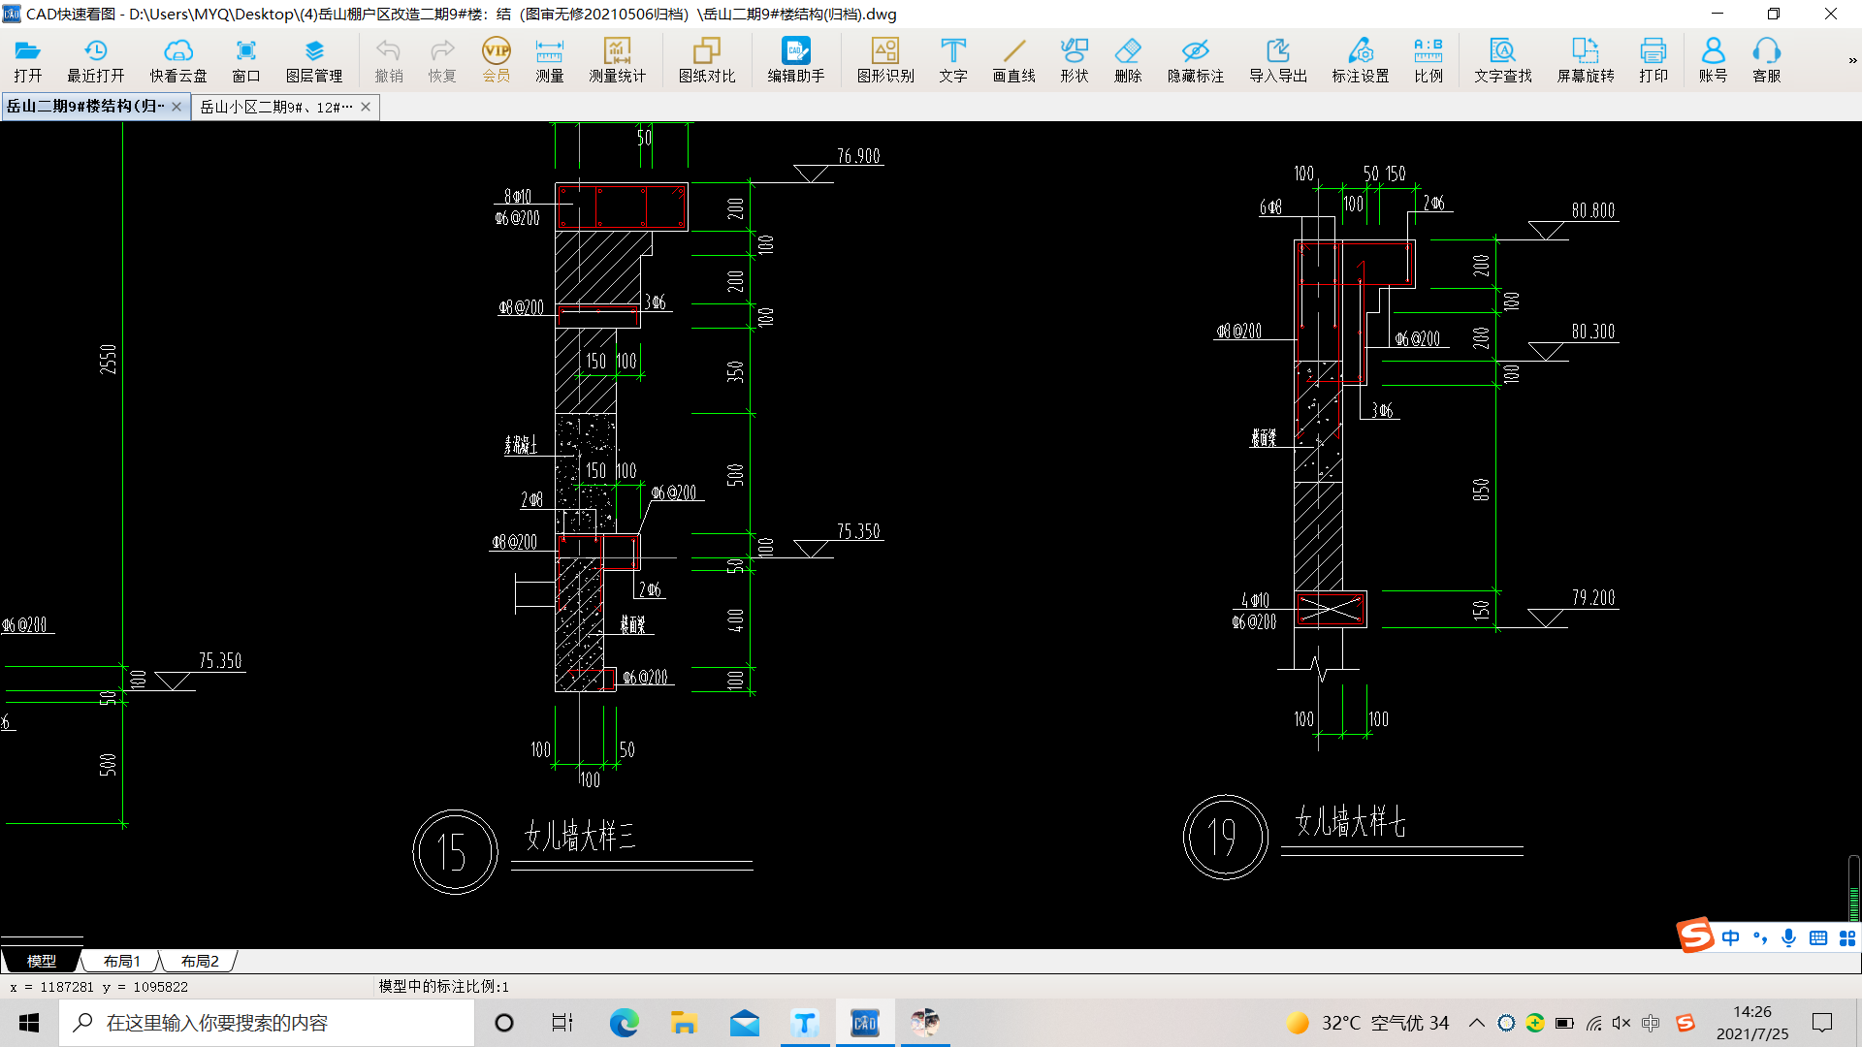Click the Sogou voice input microphone

tap(1789, 937)
